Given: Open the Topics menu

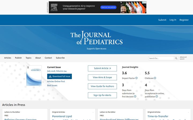Looking at the screenshot, I should click(x=28, y=58).
